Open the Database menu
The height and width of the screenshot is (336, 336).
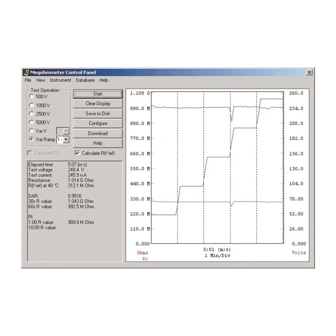85,80
